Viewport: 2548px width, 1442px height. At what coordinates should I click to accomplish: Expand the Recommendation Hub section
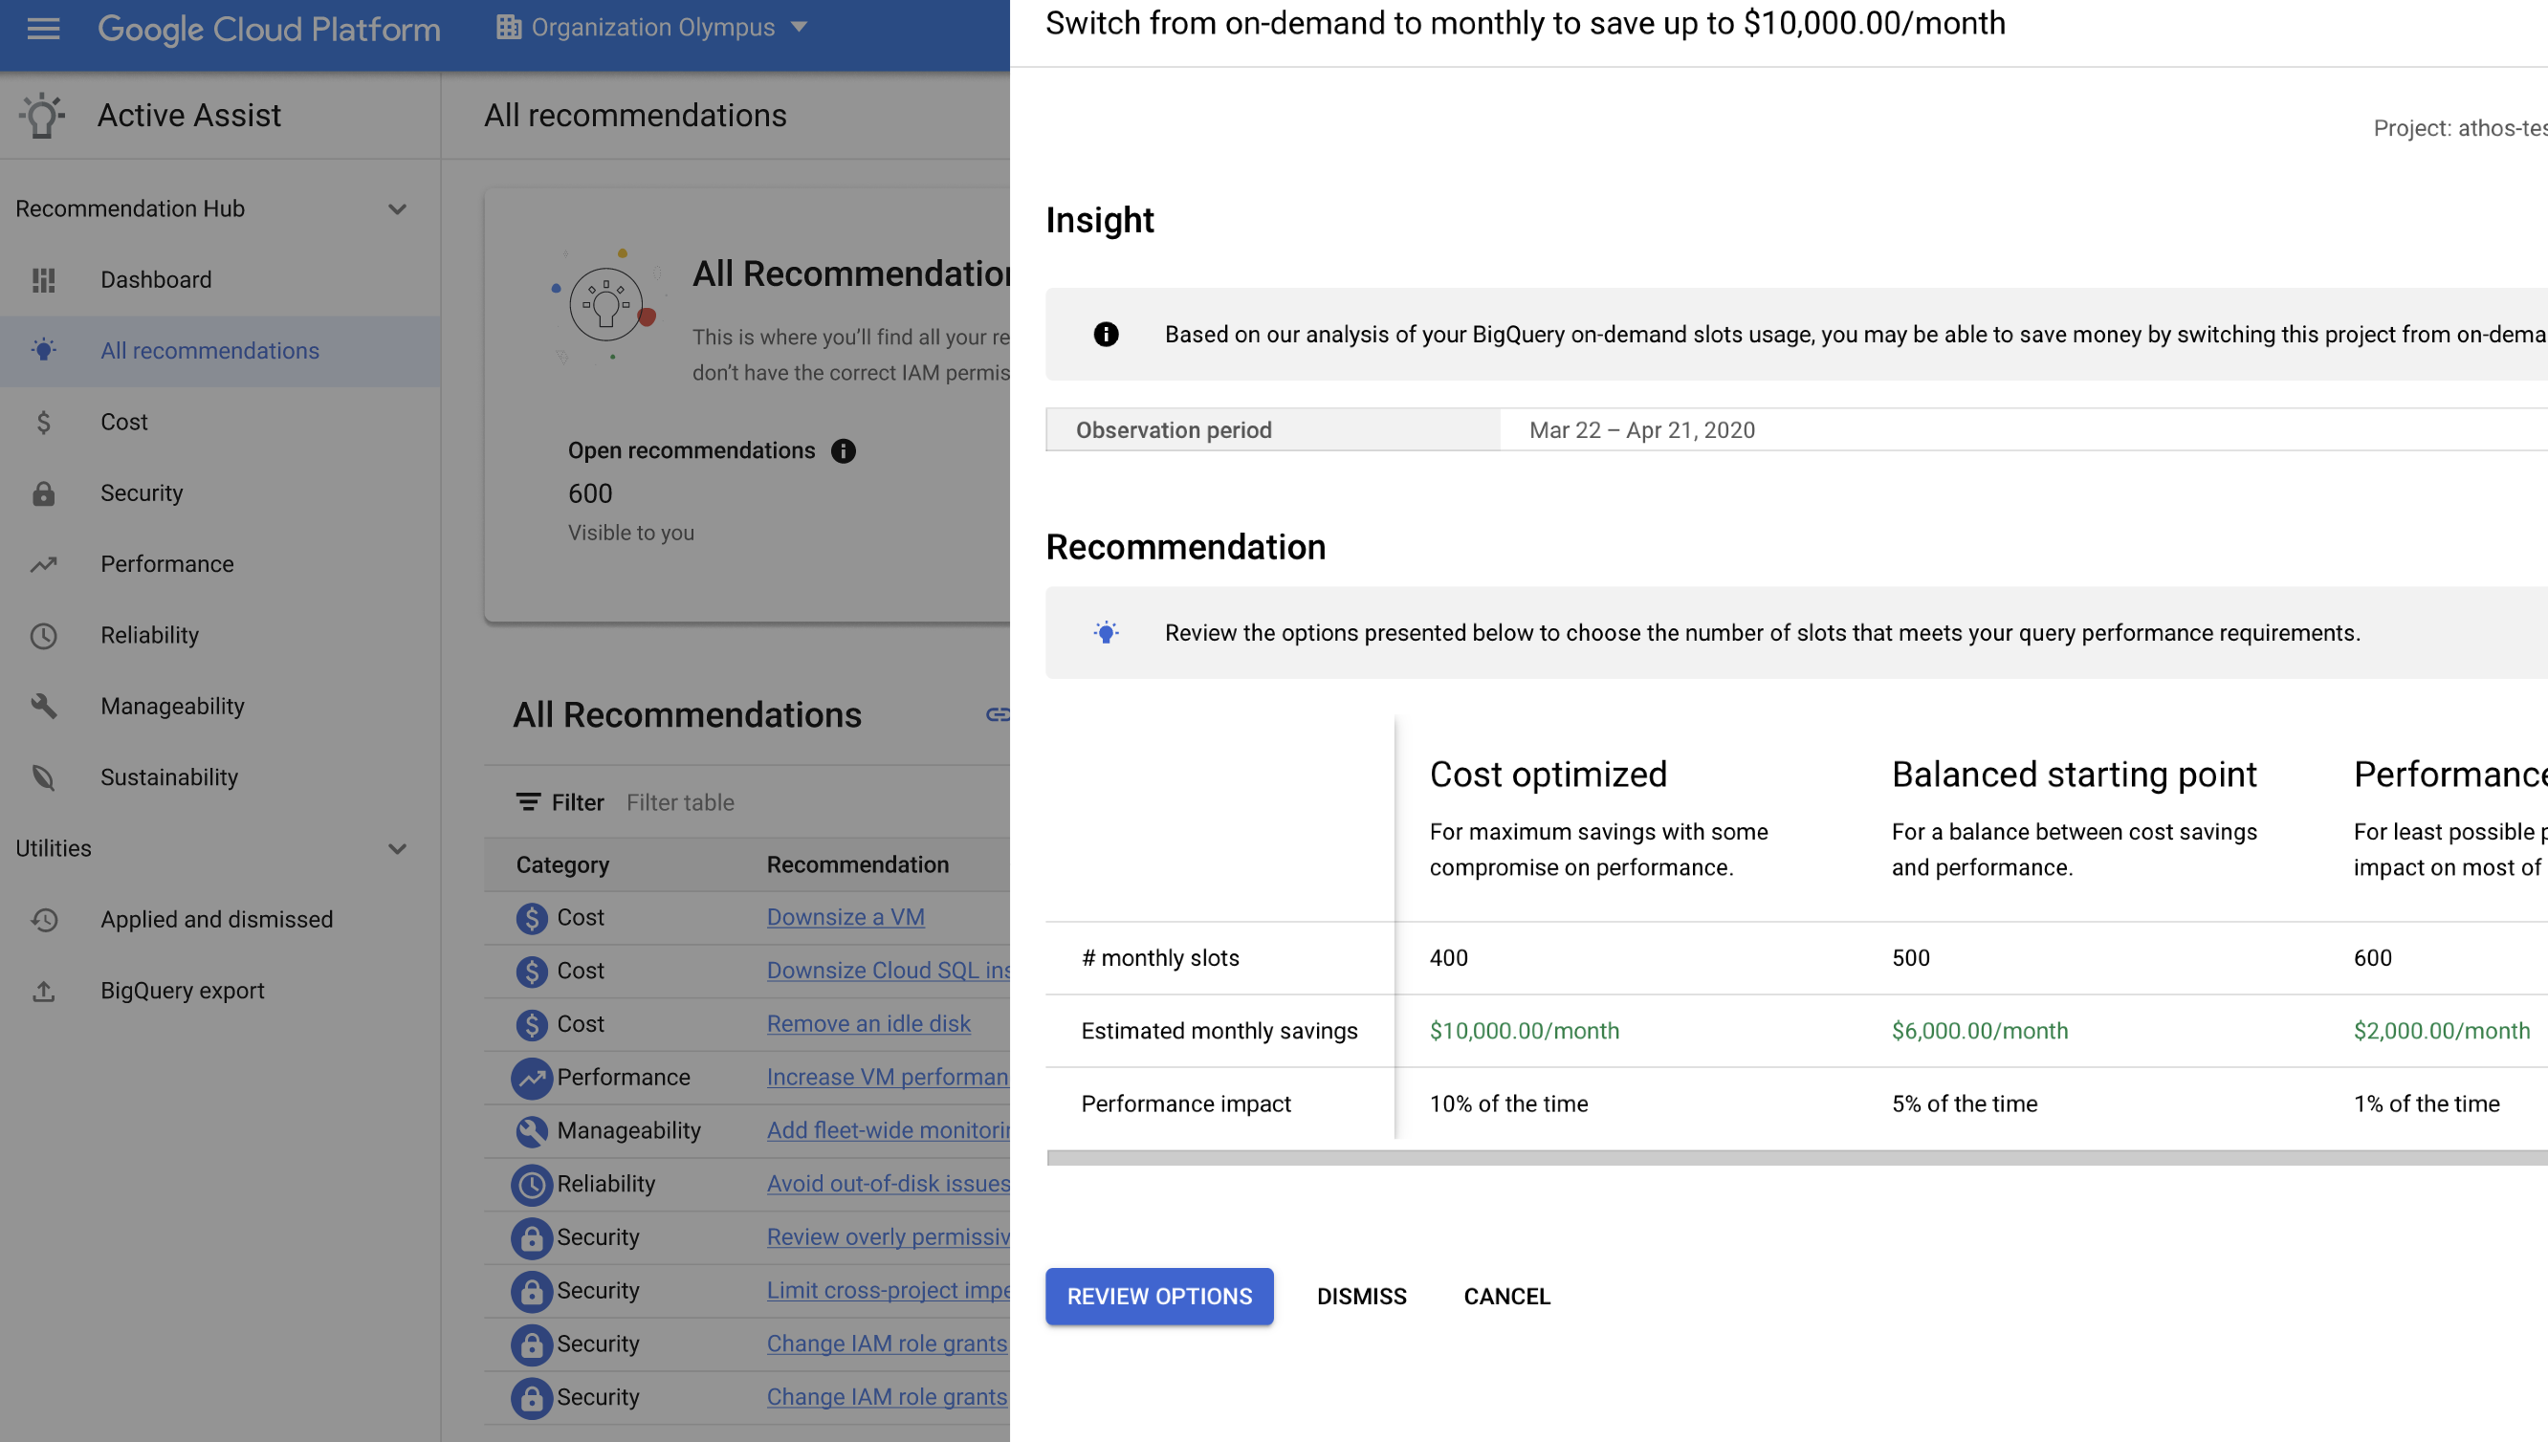tap(396, 208)
